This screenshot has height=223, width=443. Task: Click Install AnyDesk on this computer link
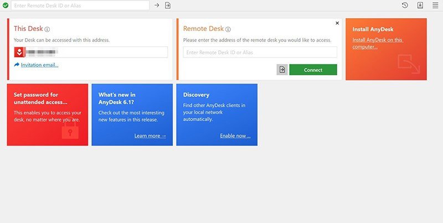coord(378,43)
